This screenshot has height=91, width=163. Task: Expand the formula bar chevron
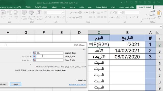click(161, 27)
